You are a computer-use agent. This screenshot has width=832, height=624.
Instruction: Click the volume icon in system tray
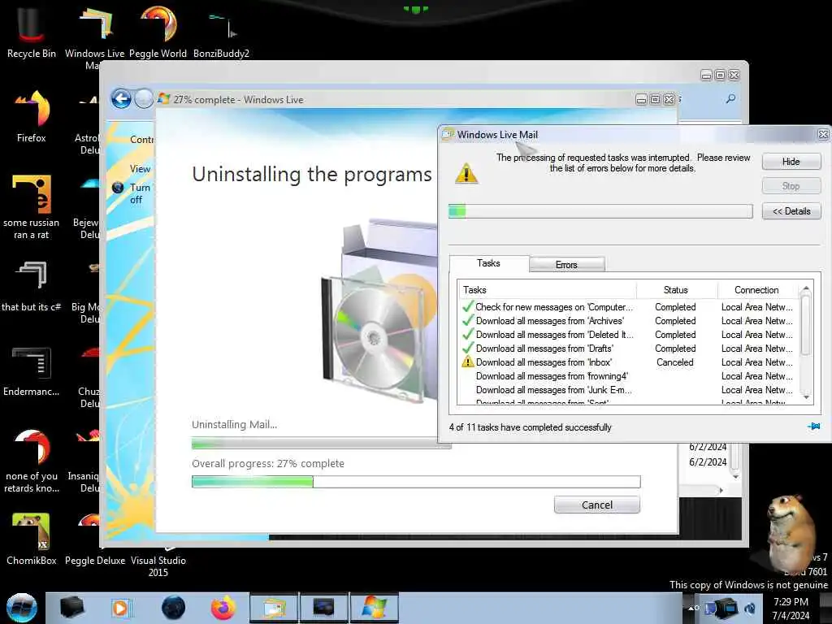[750, 608]
